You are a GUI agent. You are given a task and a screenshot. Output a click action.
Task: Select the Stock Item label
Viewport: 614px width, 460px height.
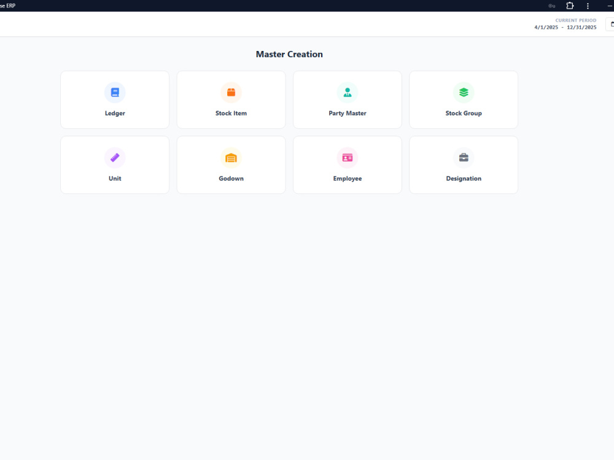[231, 113]
